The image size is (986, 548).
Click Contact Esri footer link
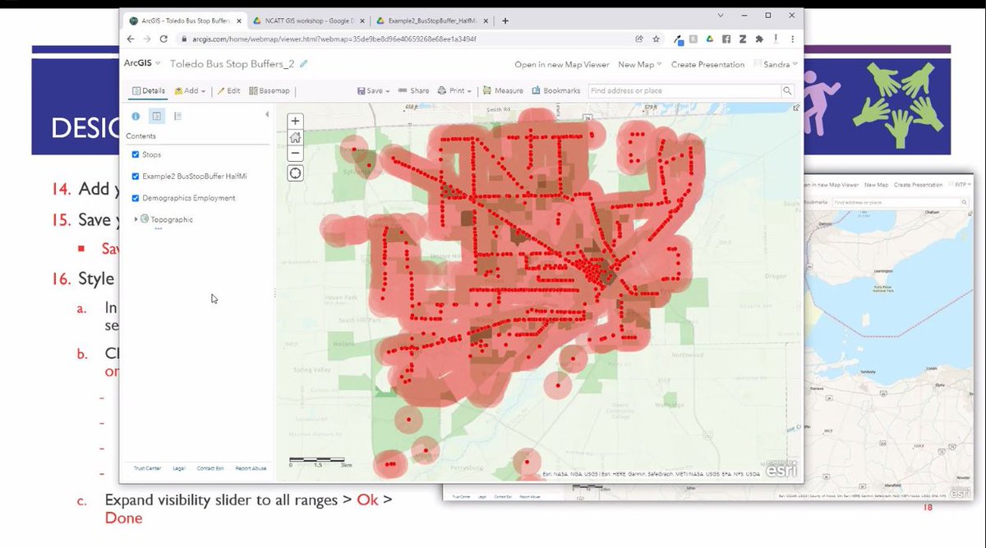pos(210,467)
